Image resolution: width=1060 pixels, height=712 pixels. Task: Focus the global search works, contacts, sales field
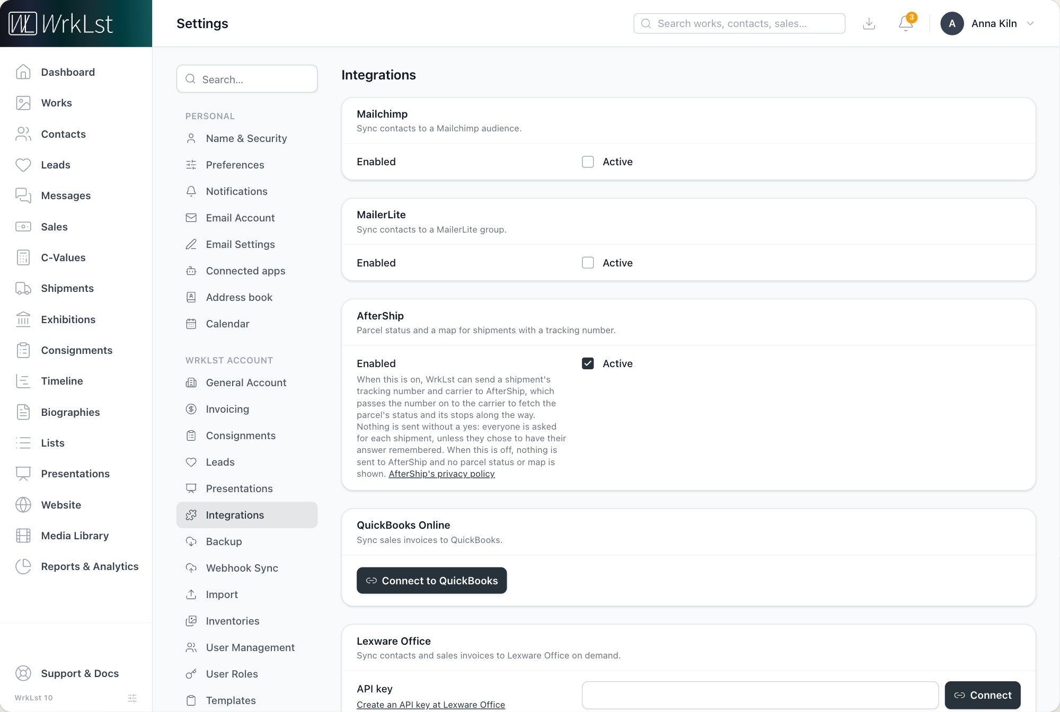pos(739,23)
